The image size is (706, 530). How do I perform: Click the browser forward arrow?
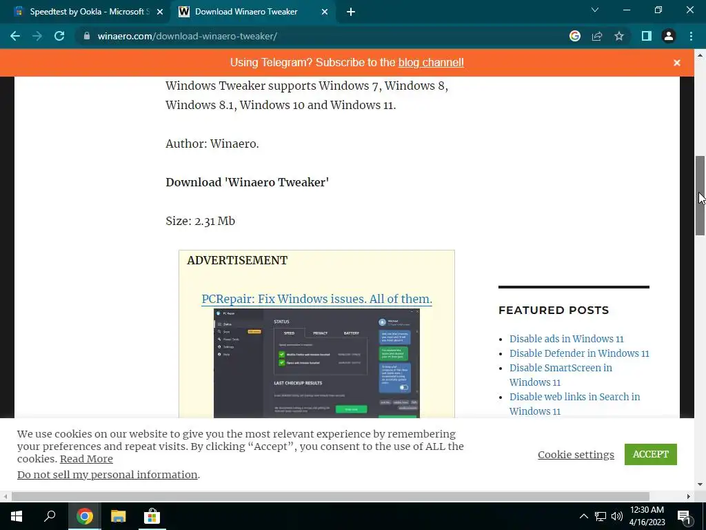(37, 36)
